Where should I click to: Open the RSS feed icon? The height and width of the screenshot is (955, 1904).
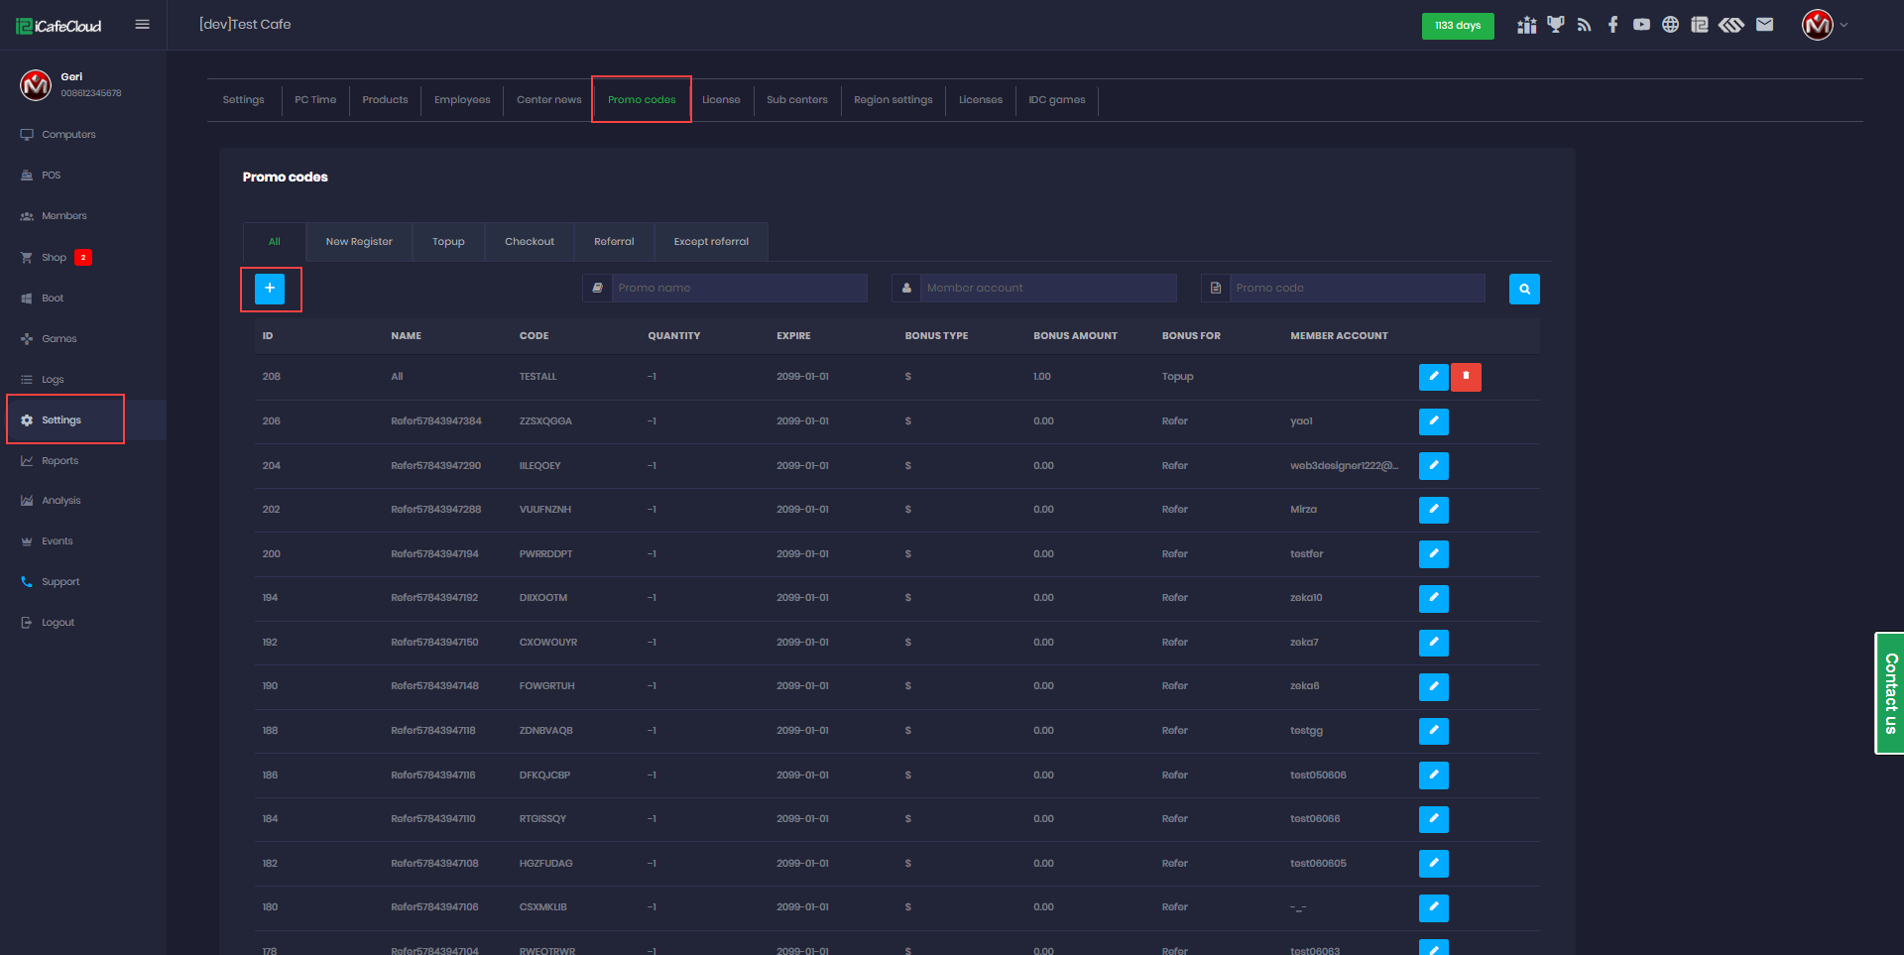coord(1584,25)
